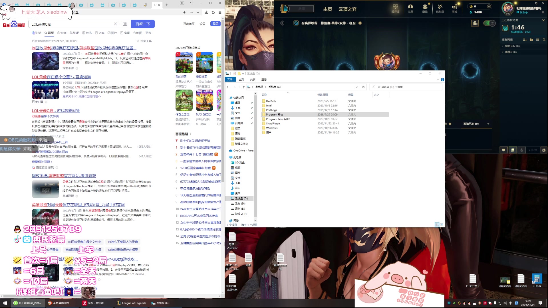The width and height of the screenshot is (548, 308).
Task: Open the 回放系统-英雄联盟官方网站 result link
Action: click(64, 176)
